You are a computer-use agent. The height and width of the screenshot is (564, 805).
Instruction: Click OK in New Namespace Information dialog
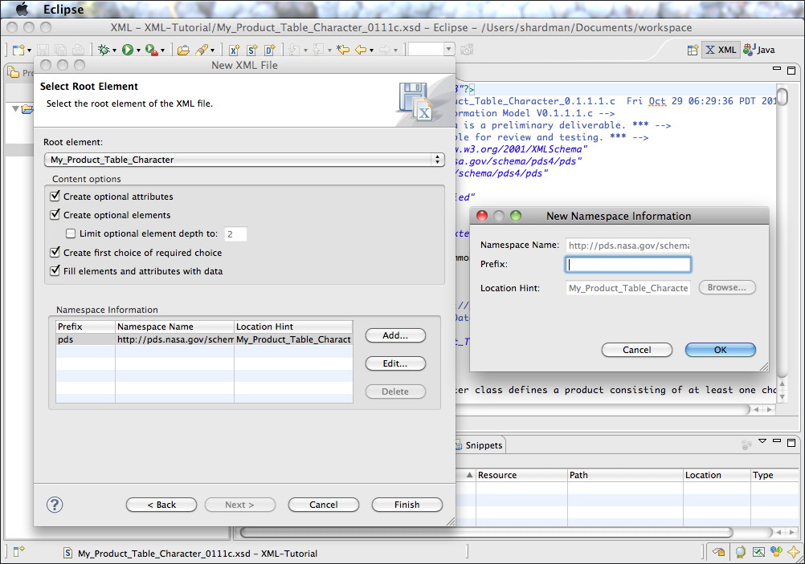[x=721, y=350]
